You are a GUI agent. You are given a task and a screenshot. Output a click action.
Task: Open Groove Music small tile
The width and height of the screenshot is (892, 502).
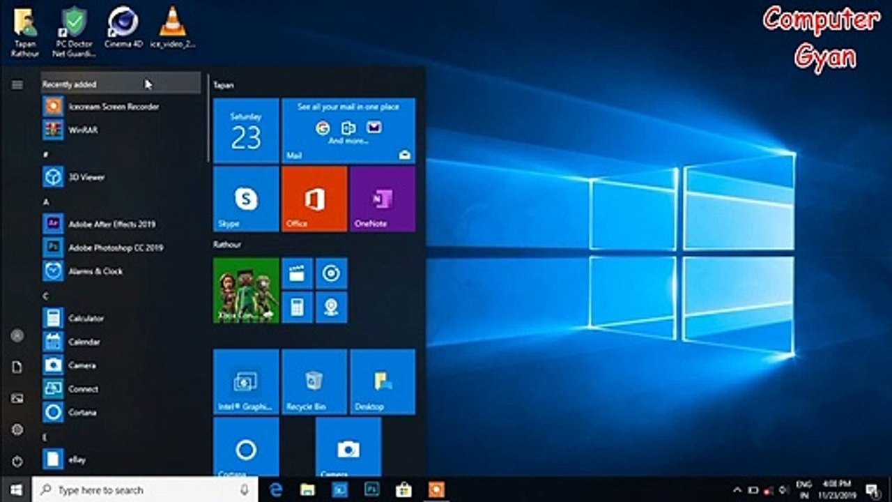tap(331, 273)
